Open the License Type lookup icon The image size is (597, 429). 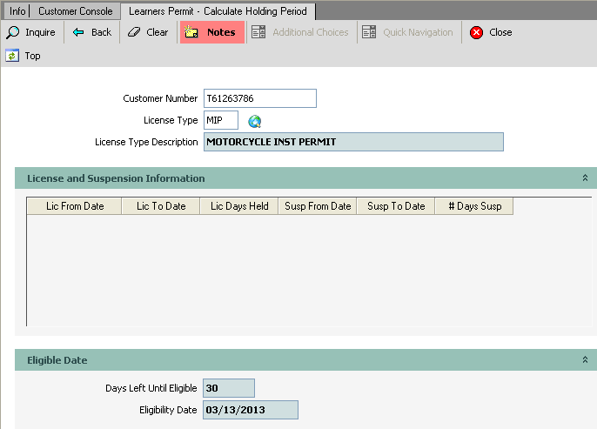255,121
